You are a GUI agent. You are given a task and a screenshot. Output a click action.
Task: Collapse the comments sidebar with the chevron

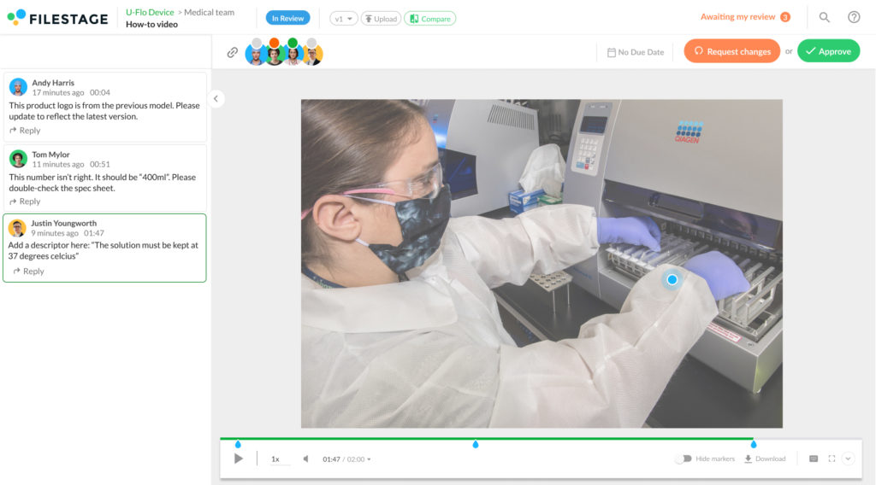(216, 99)
